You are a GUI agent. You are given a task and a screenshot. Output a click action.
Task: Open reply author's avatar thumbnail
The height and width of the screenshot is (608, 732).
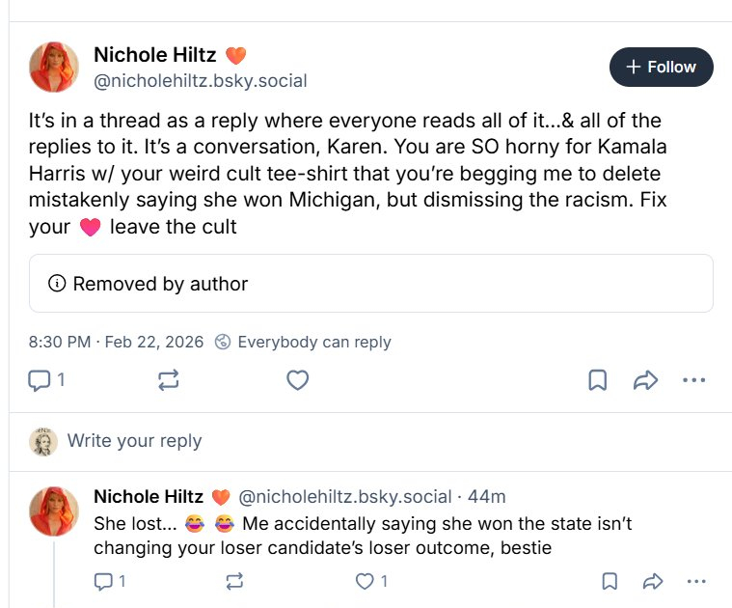point(54,511)
